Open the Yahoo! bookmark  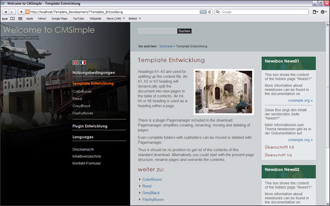(42, 19)
